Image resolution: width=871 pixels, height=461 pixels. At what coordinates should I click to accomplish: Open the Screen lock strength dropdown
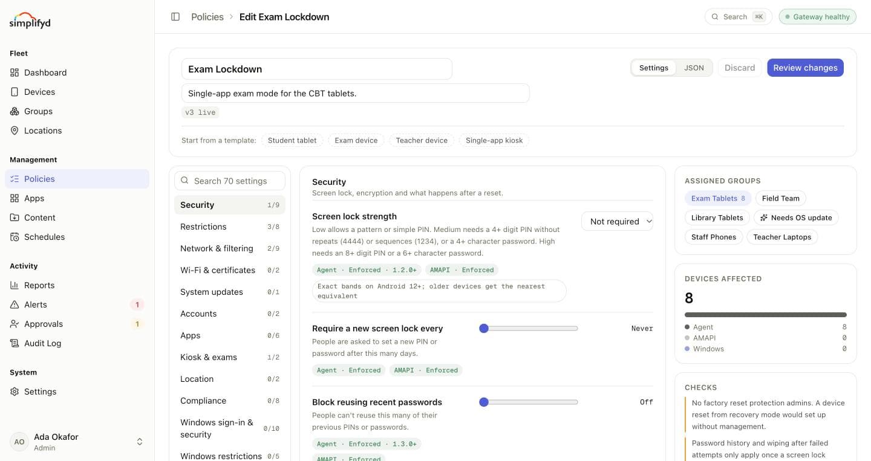pos(617,221)
